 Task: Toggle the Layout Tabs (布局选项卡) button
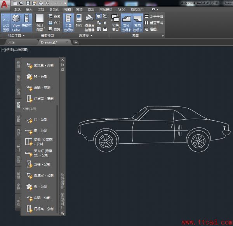[137, 23]
